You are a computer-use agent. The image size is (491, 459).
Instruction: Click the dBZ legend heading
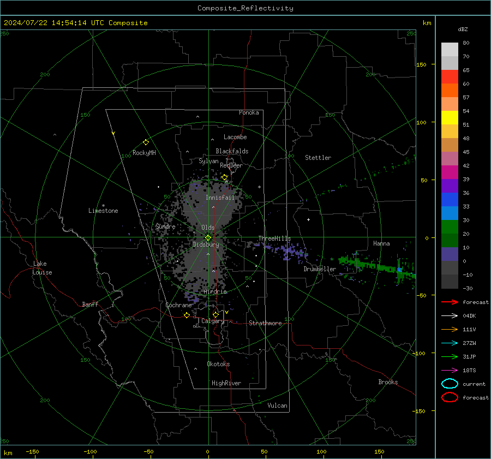463,29
